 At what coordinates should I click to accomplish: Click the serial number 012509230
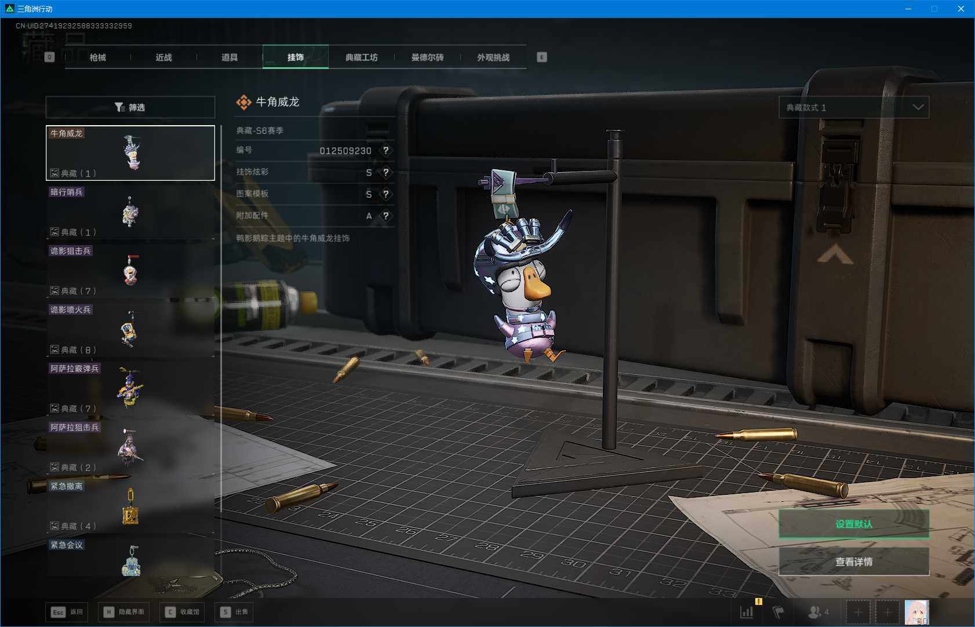click(x=345, y=151)
